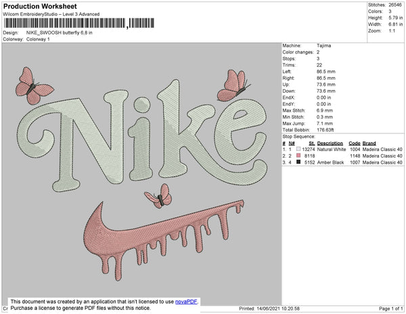Select the Zoom value 1:1

(392, 31)
